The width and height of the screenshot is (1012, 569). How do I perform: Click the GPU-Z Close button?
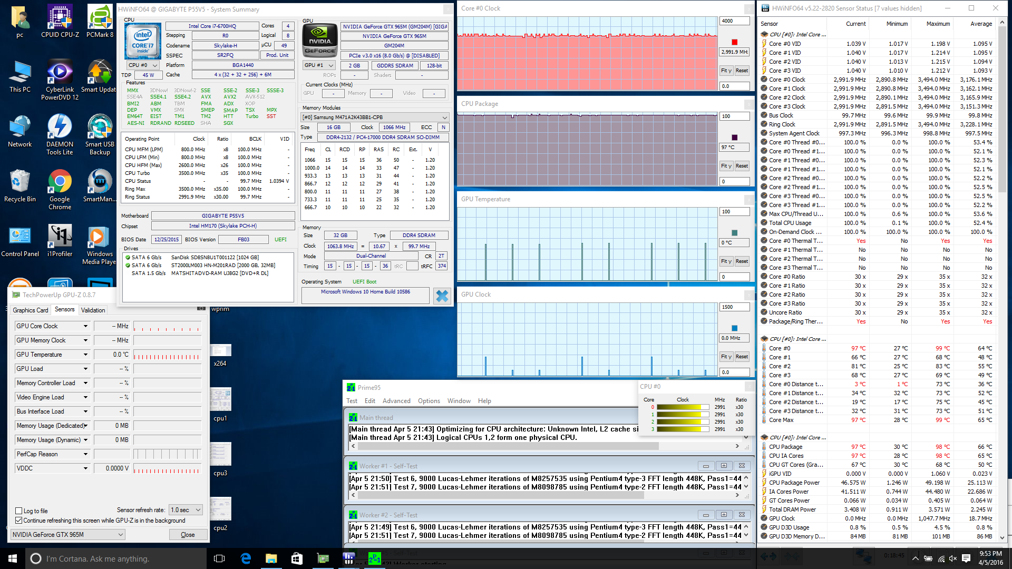pos(188,534)
